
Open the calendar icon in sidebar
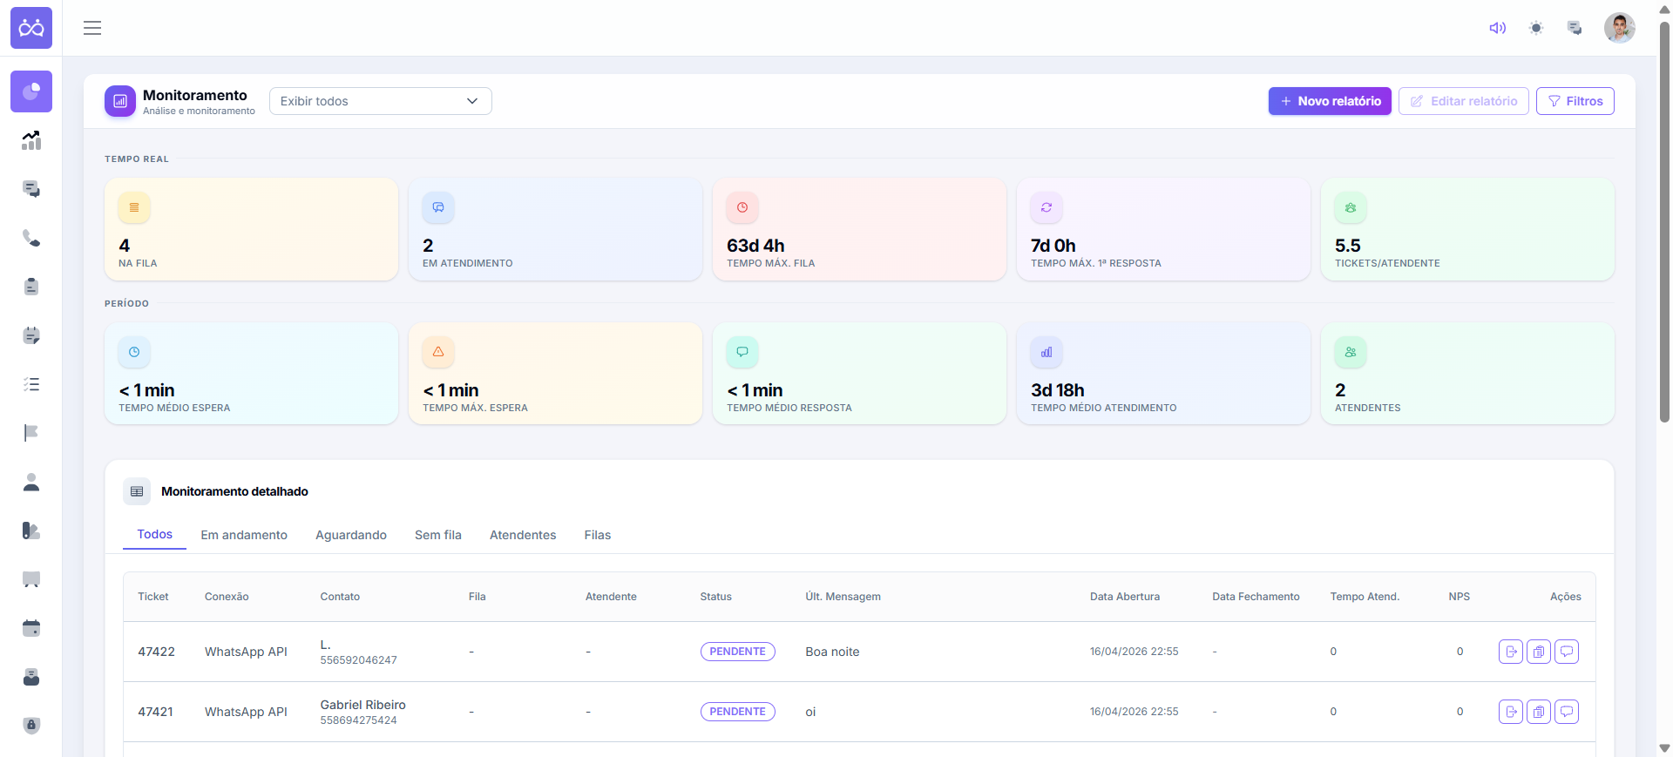[x=31, y=628]
